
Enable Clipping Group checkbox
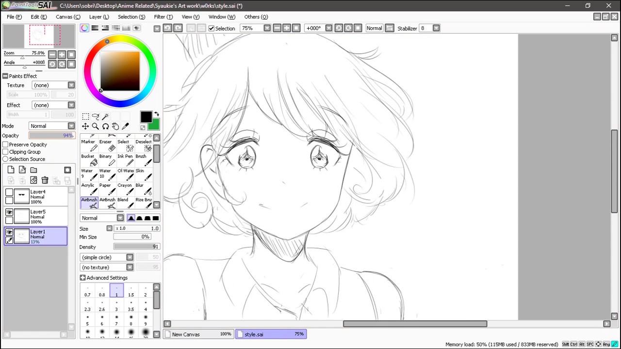tap(5, 152)
